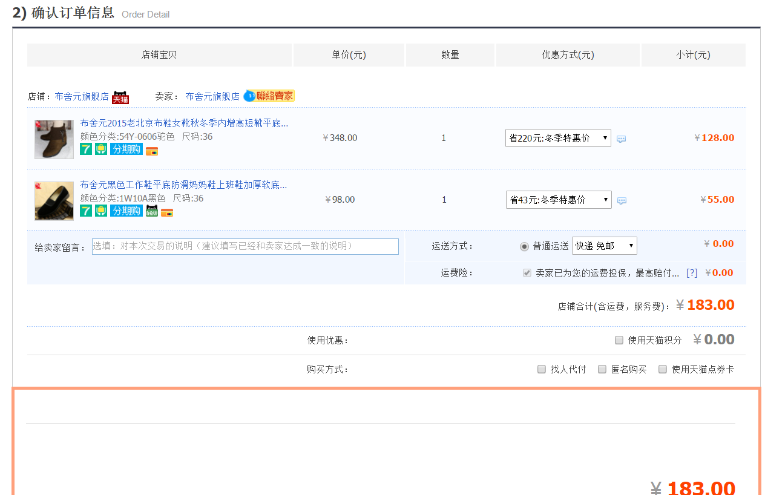Click the chat bubble icon beside 省43元 dropdown
Image resolution: width=765 pixels, height=495 pixels.
622,201
